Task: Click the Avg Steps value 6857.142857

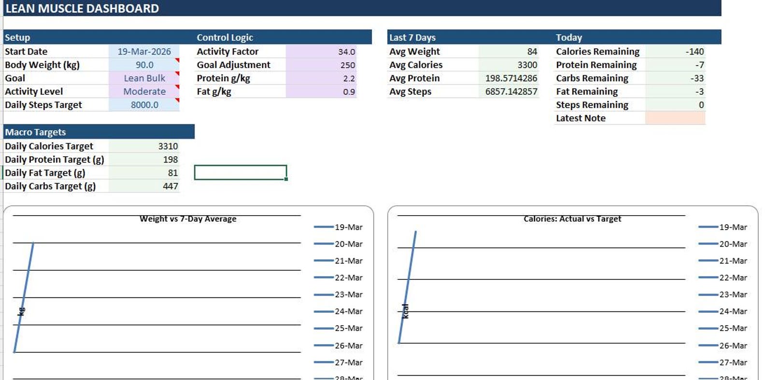Action: point(509,91)
